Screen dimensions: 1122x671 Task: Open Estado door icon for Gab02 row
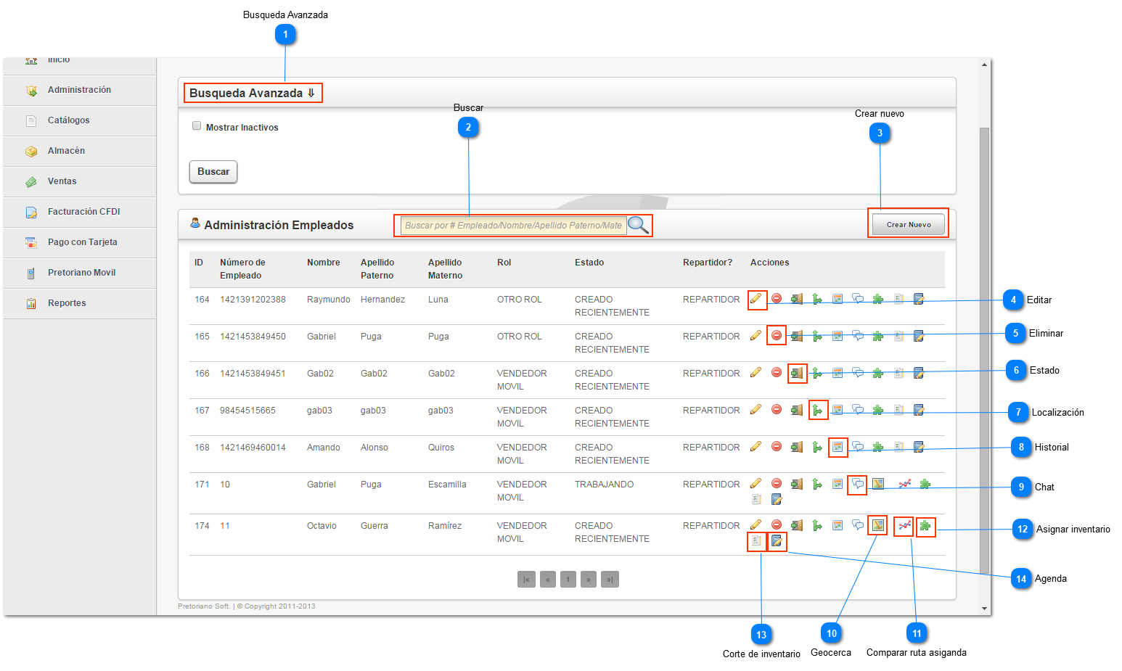(797, 373)
